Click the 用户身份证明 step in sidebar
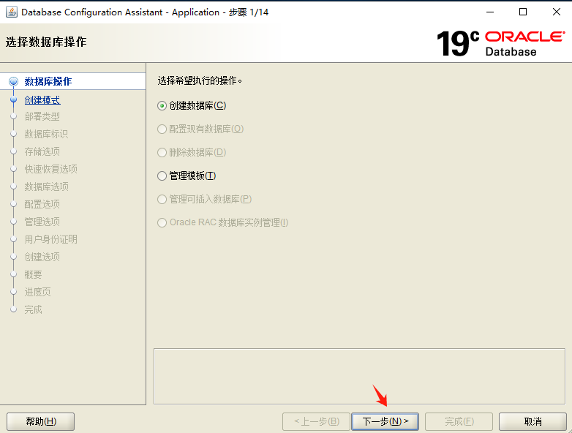The width and height of the screenshot is (572, 433). click(x=50, y=239)
